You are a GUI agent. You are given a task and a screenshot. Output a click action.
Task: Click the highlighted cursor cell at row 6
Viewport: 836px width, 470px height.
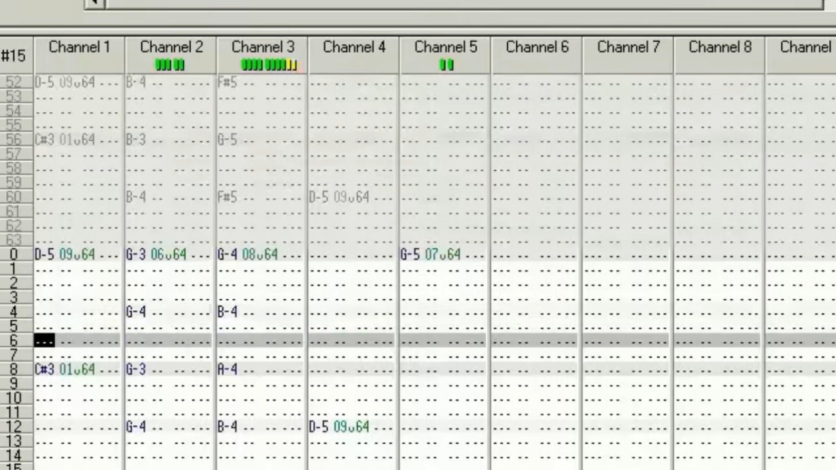point(45,341)
